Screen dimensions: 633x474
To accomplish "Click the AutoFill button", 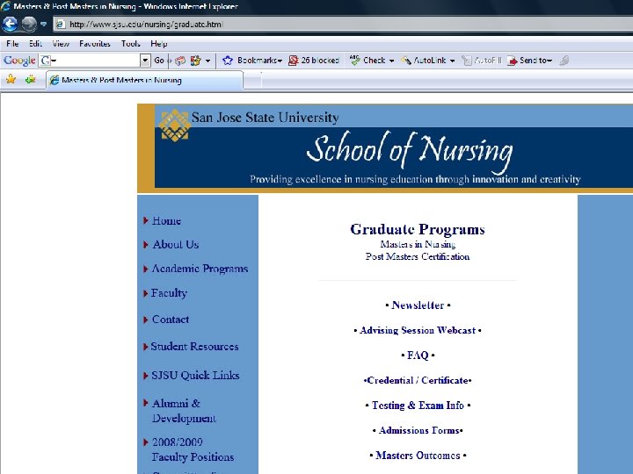I will pos(482,61).
